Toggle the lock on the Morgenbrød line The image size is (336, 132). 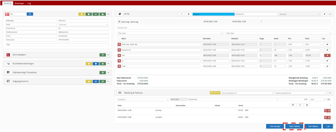tap(327, 50)
